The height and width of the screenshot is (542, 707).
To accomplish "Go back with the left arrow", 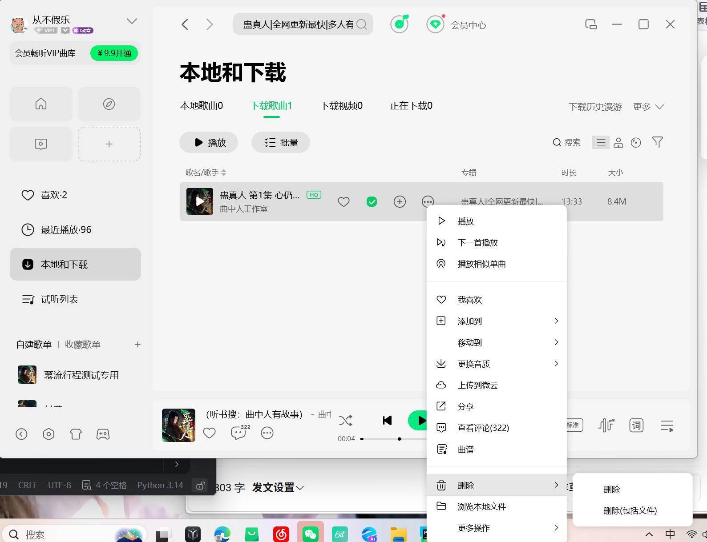I will pyautogui.click(x=185, y=24).
